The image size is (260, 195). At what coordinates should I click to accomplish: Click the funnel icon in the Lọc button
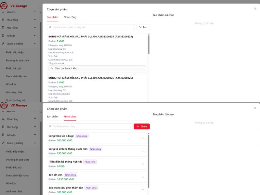coord(140,27)
